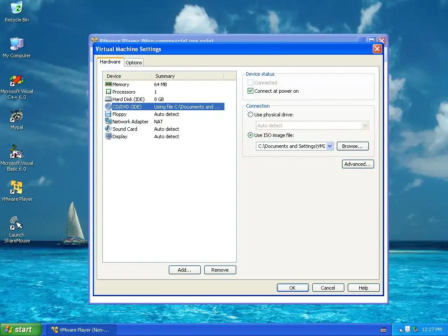This screenshot has height=336, width=448.
Task: Select the Use ISO image file option
Action: [x=250, y=135]
